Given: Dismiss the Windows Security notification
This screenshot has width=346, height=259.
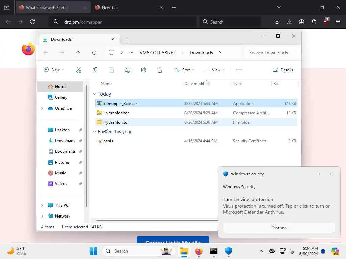Looking at the screenshot, I should 279,228.
